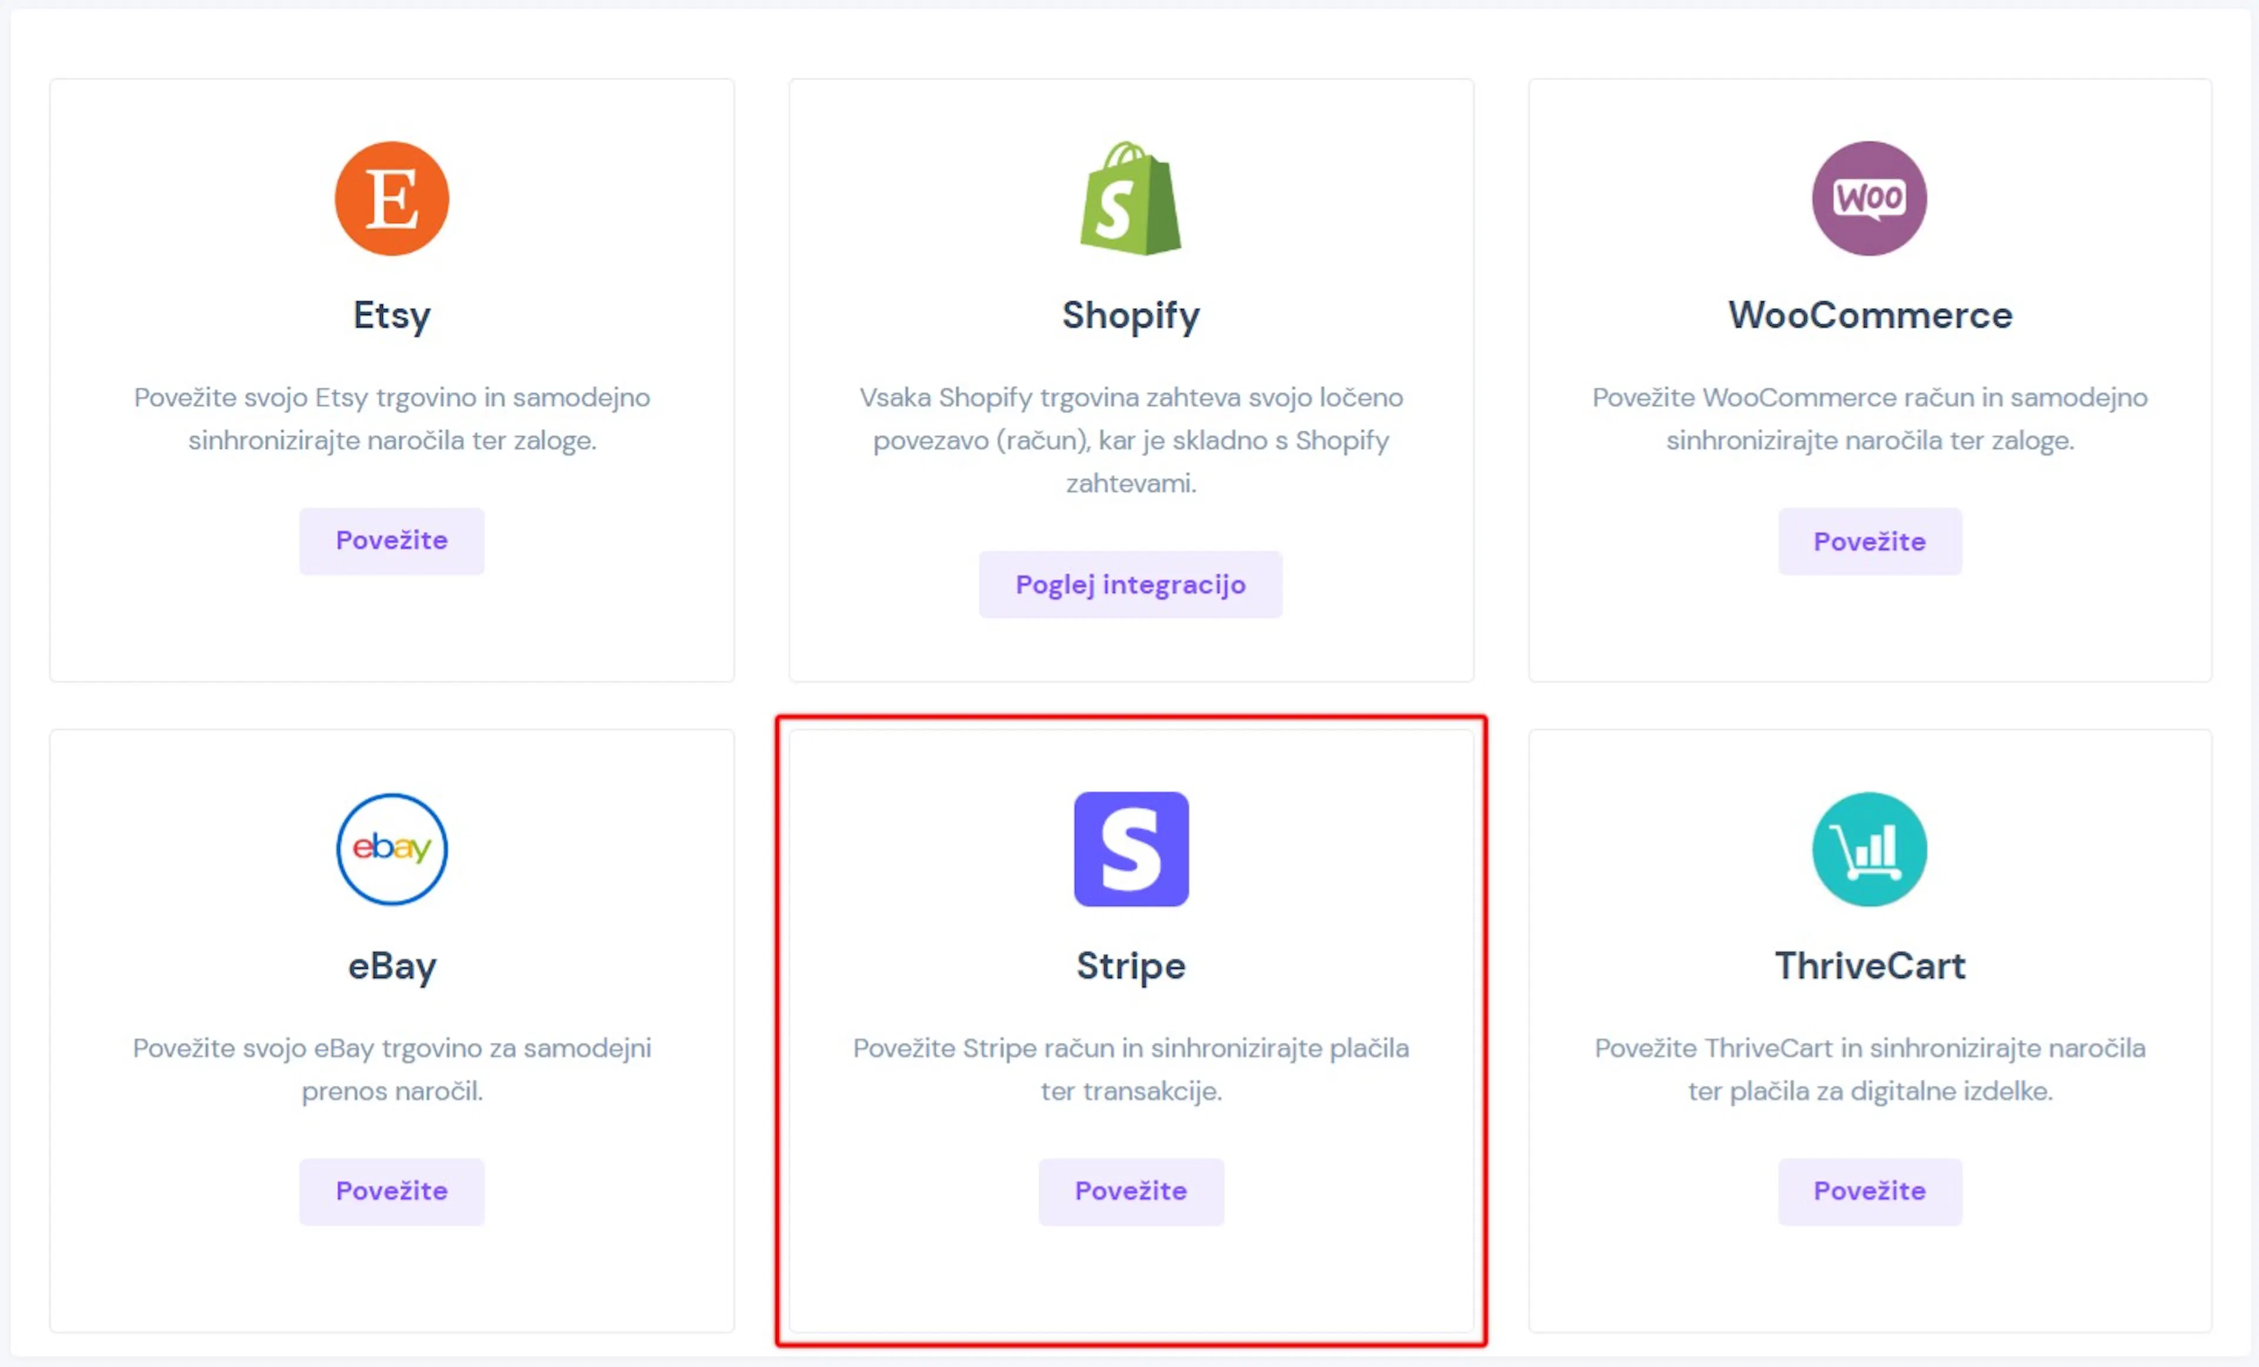Connect Stripe using the Povežite button
This screenshot has width=2259, height=1367.
1131,1191
